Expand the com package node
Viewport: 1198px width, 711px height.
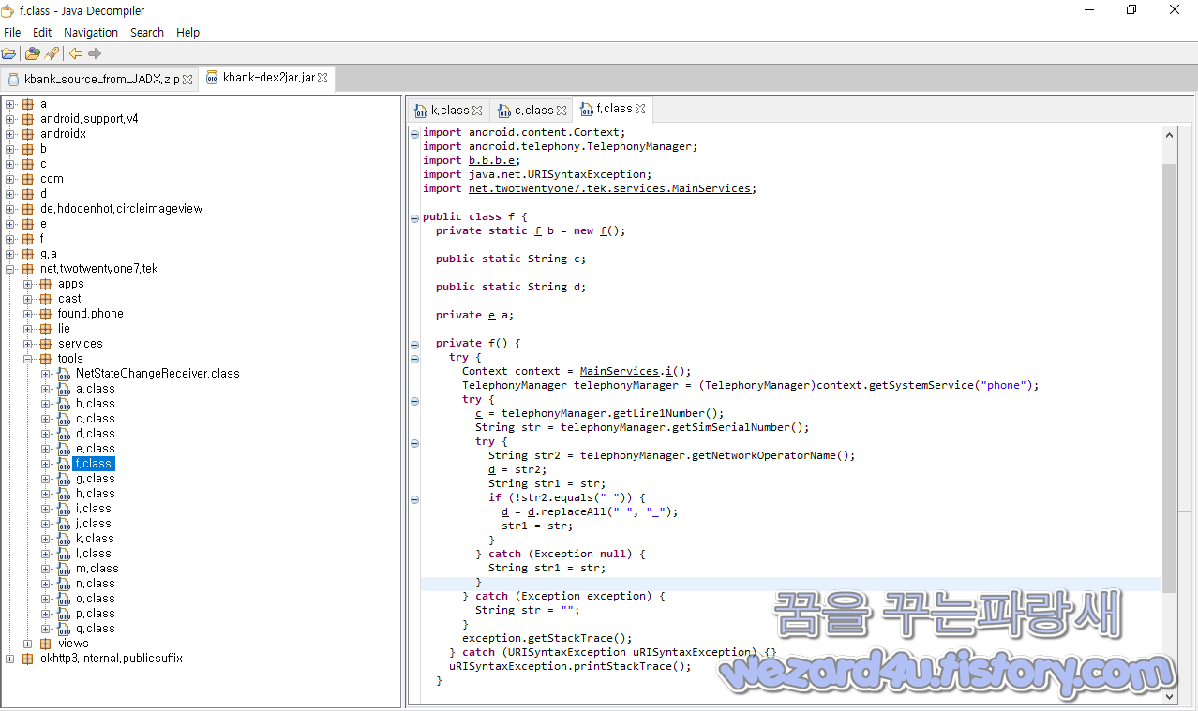[x=10, y=179]
